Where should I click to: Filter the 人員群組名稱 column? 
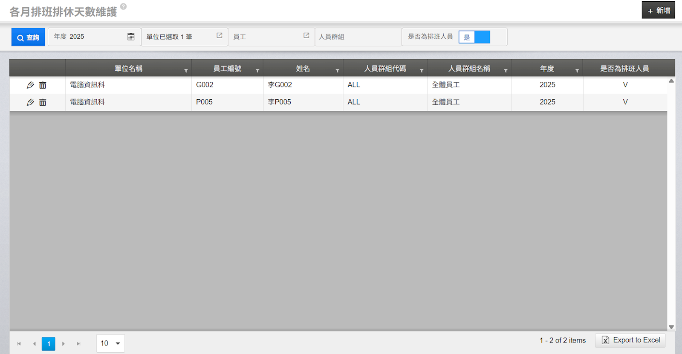(x=506, y=70)
